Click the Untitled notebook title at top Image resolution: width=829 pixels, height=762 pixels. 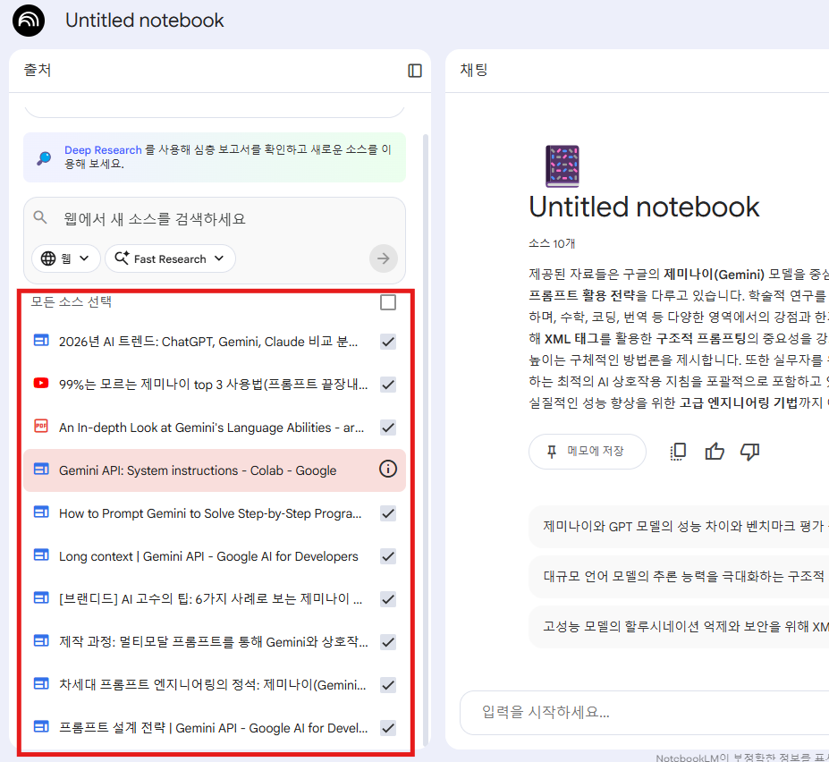(144, 21)
